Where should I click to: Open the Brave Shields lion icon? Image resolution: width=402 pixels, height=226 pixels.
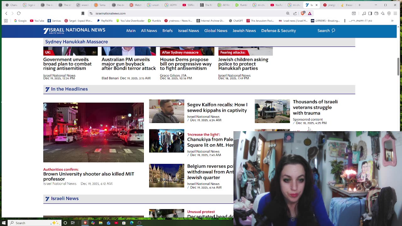(x=303, y=13)
